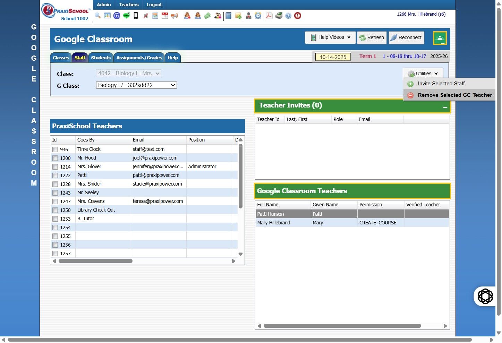The image size is (502, 343).
Task: Click the group of people icon
Action: click(x=218, y=16)
